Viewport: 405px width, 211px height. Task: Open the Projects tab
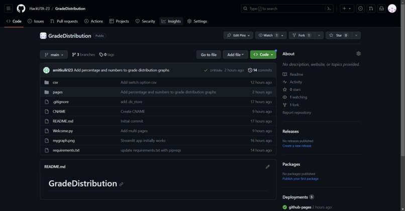119,21
